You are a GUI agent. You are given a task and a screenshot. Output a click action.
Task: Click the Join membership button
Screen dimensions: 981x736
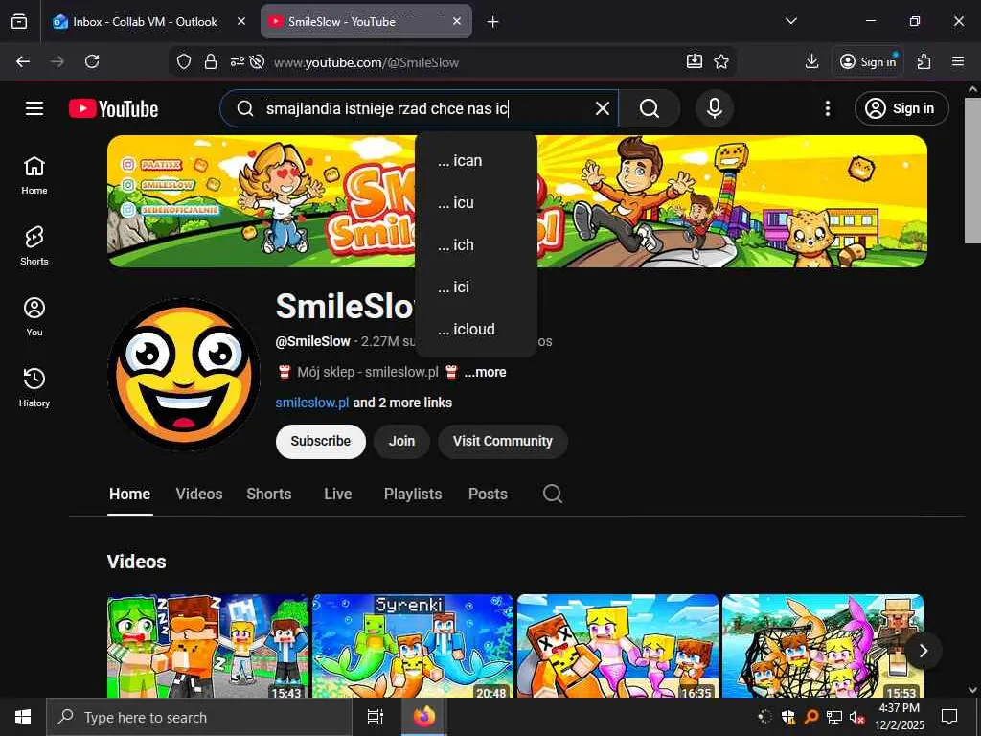click(401, 441)
